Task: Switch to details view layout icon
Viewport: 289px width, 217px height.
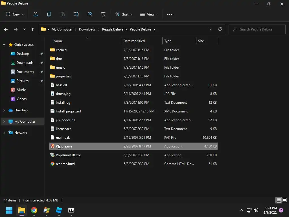Action: tap(279, 200)
